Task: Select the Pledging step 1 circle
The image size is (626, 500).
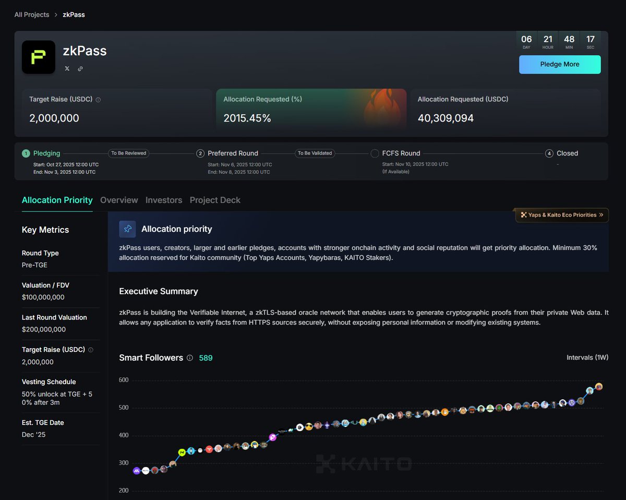Action: tap(26, 153)
